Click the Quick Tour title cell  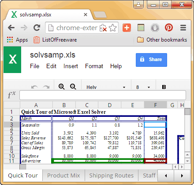click(x=63, y=112)
